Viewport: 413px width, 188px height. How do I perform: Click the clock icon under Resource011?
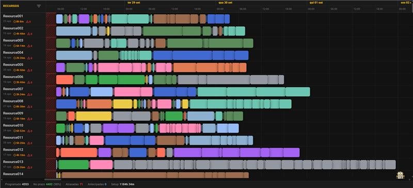tap(14, 143)
